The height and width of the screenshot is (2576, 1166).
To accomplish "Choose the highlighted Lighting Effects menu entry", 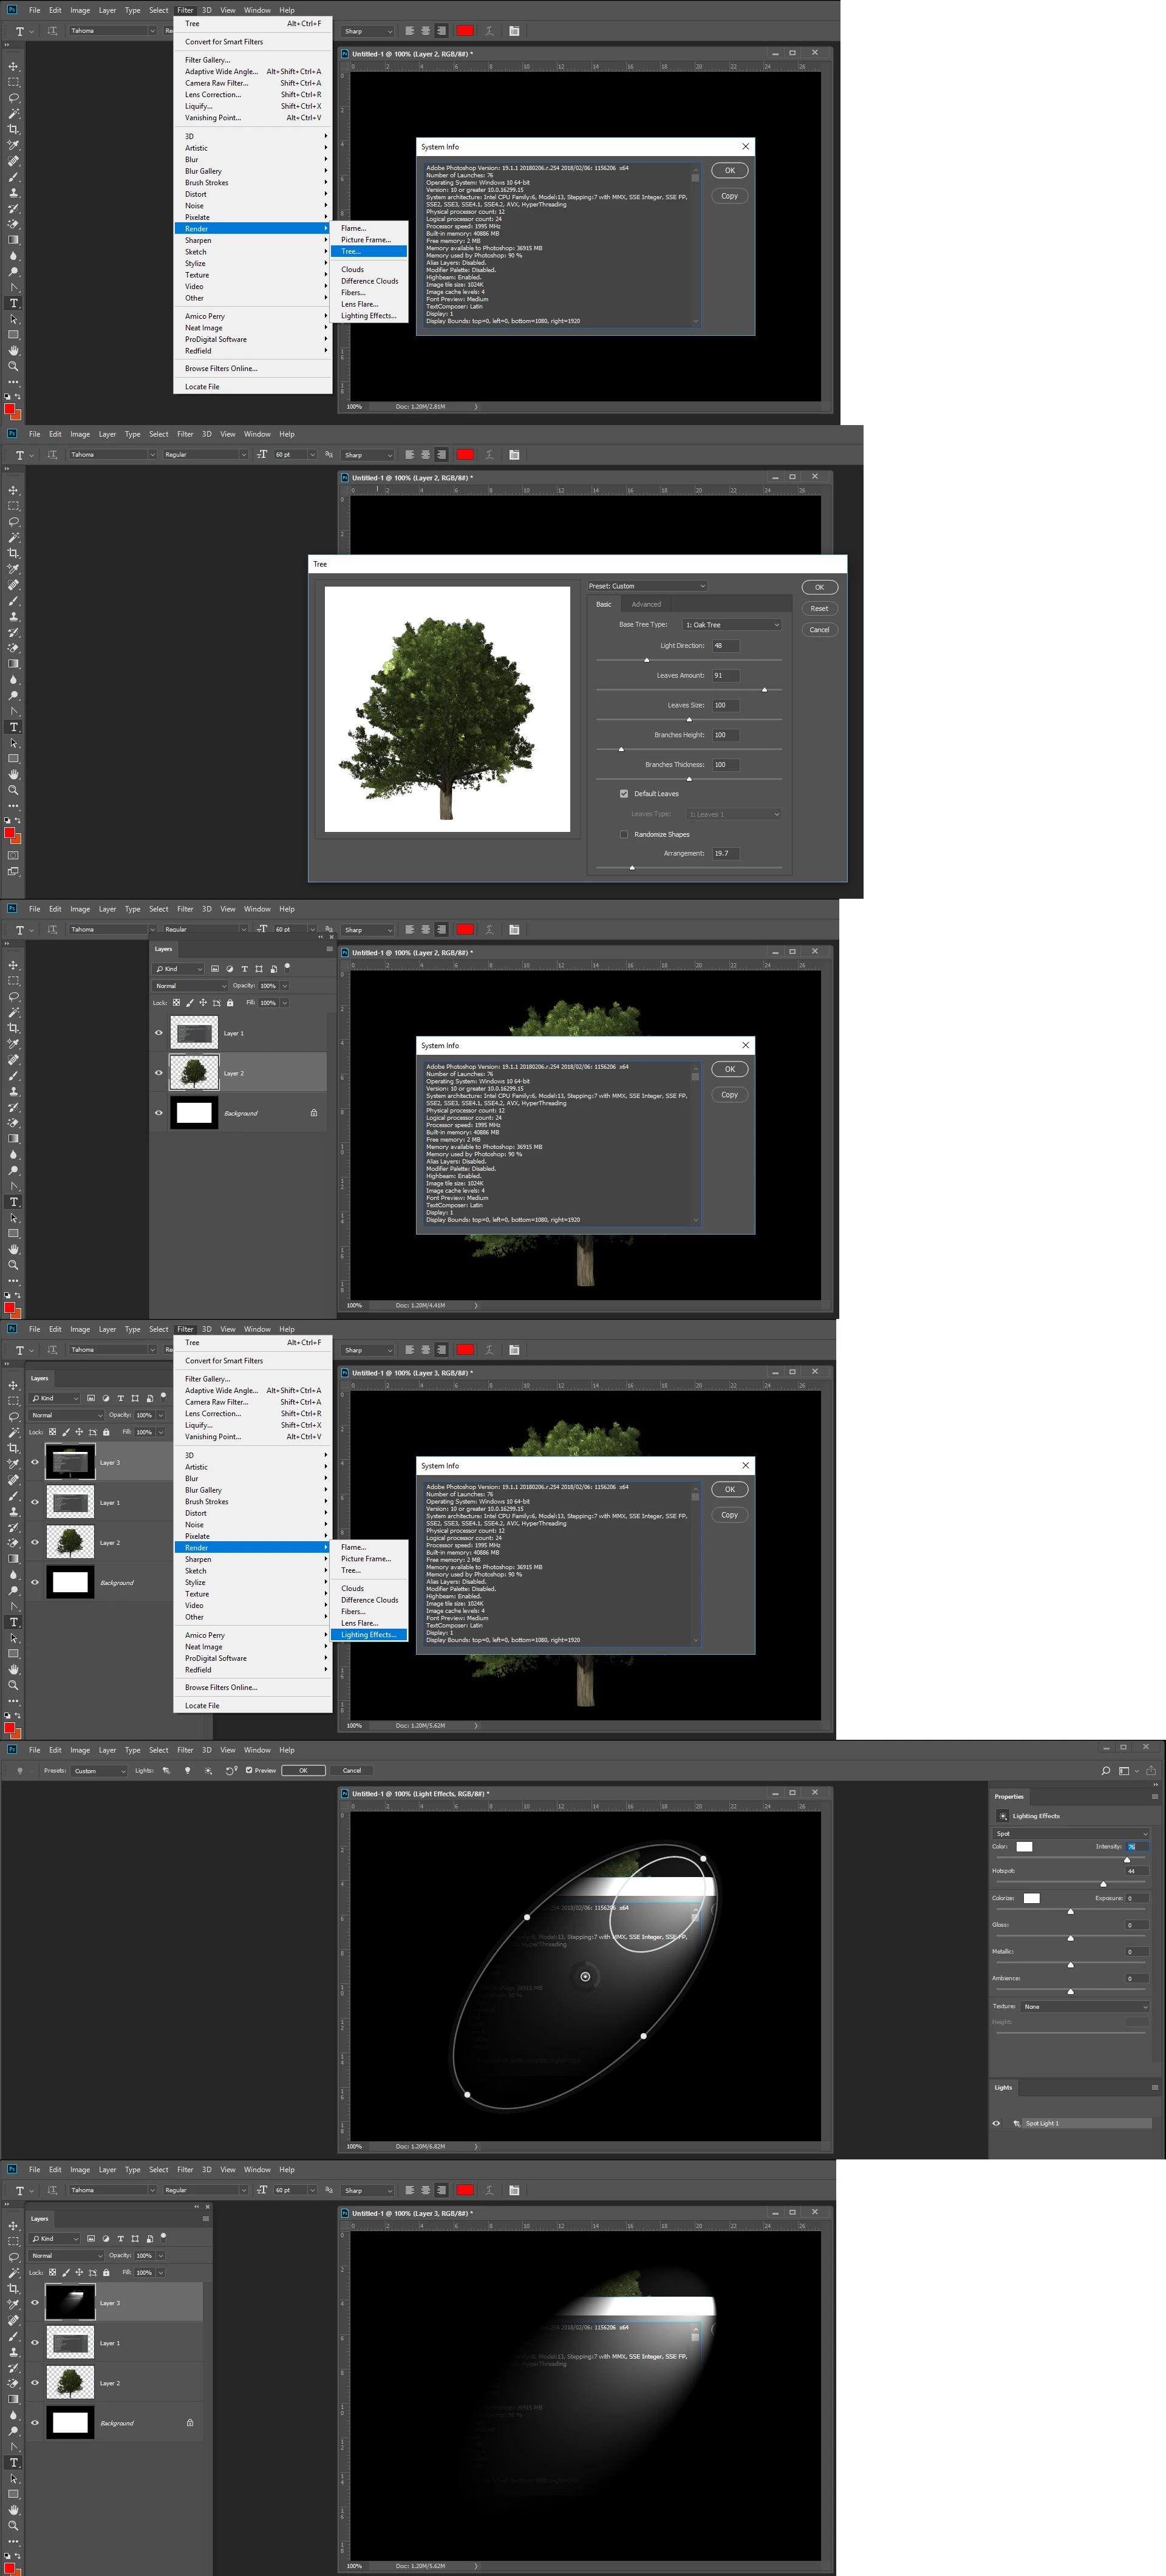I will tap(368, 1635).
